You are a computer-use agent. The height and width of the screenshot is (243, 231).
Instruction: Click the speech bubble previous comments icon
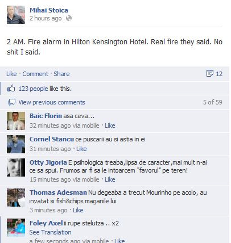pyautogui.click(x=11, y=102)
